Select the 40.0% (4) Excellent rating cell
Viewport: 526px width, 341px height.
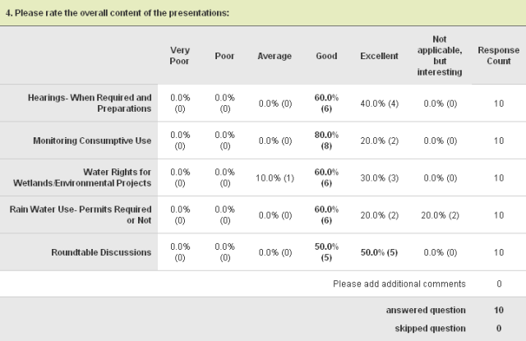[379, 103]
